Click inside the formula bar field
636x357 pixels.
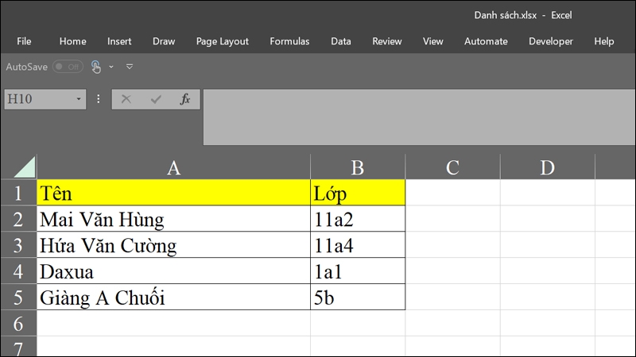(419, 117)
